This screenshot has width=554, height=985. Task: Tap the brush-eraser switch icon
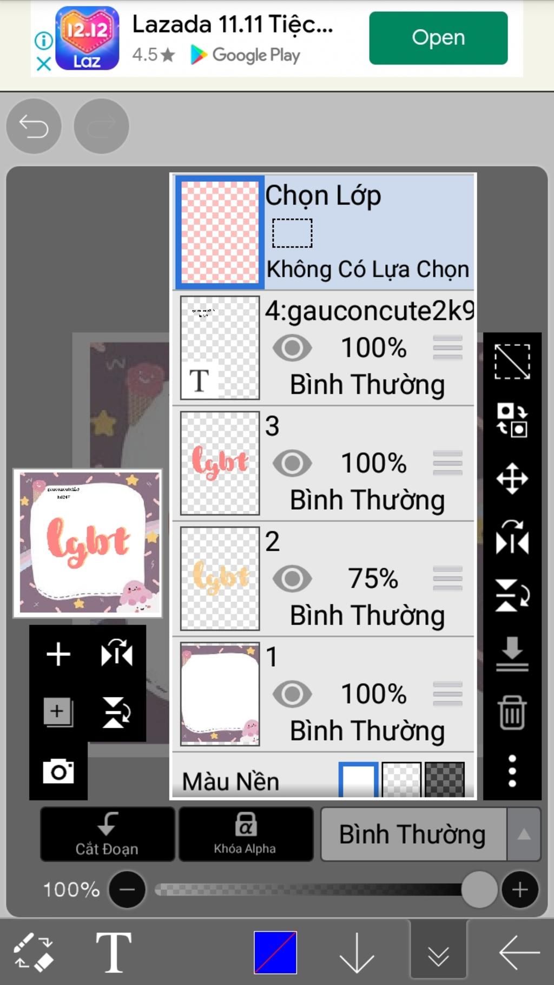tap(34, 951)
